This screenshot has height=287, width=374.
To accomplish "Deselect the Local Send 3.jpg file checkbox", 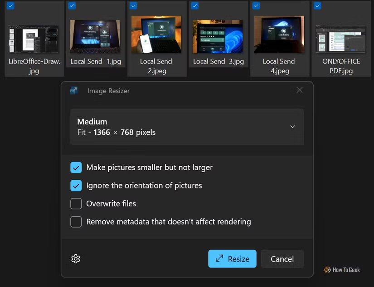I will pyautogui.click(x=194, y=5).
